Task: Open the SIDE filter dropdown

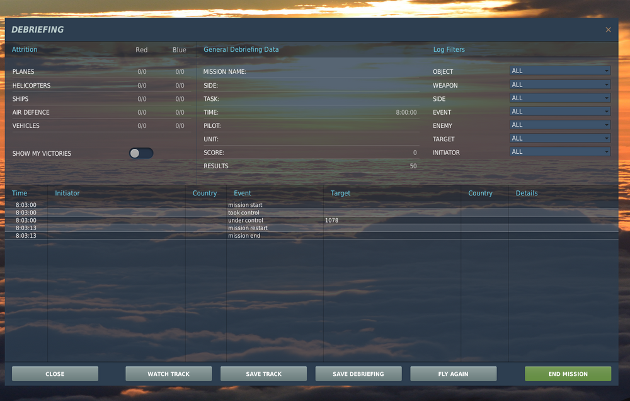Action: tap(559, 98)
